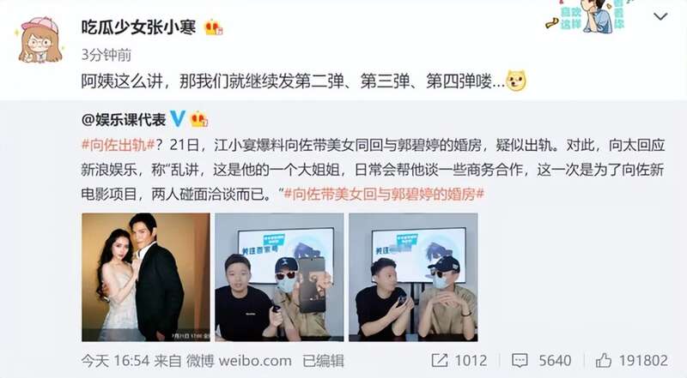Open username 吃瓜少女张小寒 profile
The width and height of the screenshot is (687, 378).
click(x=138, y=27)
